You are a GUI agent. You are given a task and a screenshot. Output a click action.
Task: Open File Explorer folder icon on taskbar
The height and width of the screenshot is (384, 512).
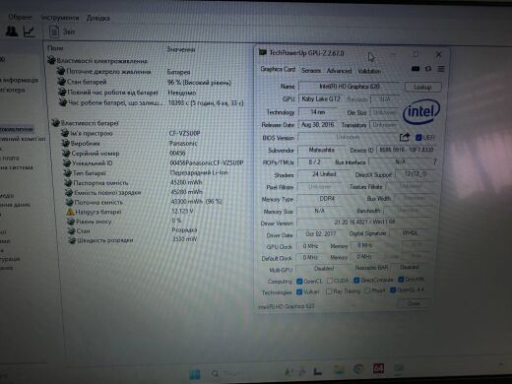coord(339,369)
